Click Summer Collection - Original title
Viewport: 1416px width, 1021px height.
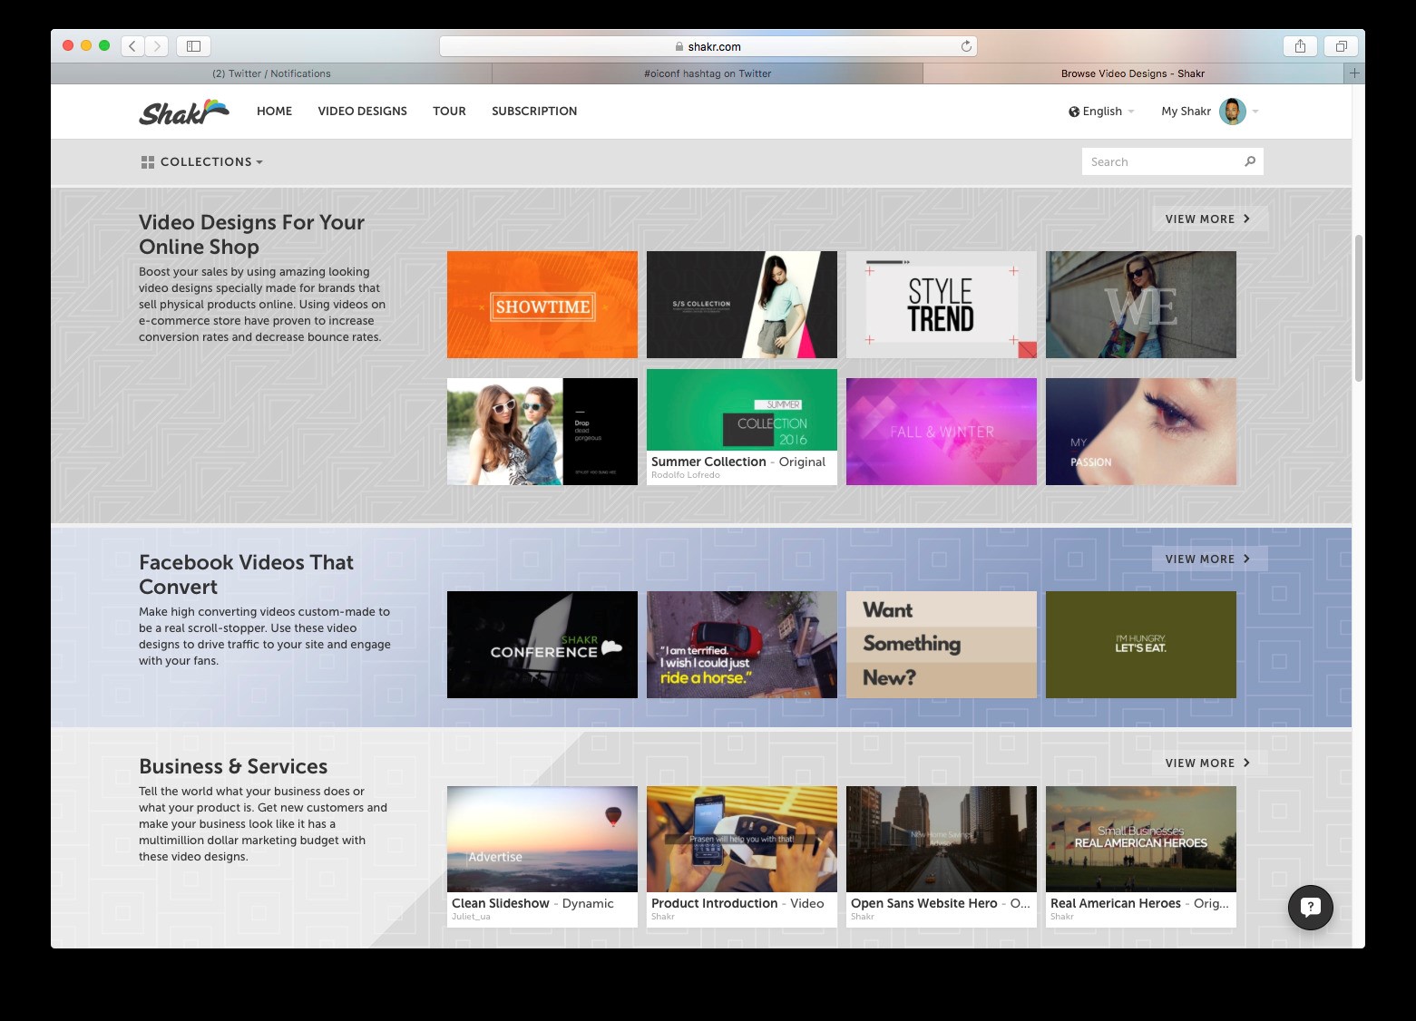738,462
